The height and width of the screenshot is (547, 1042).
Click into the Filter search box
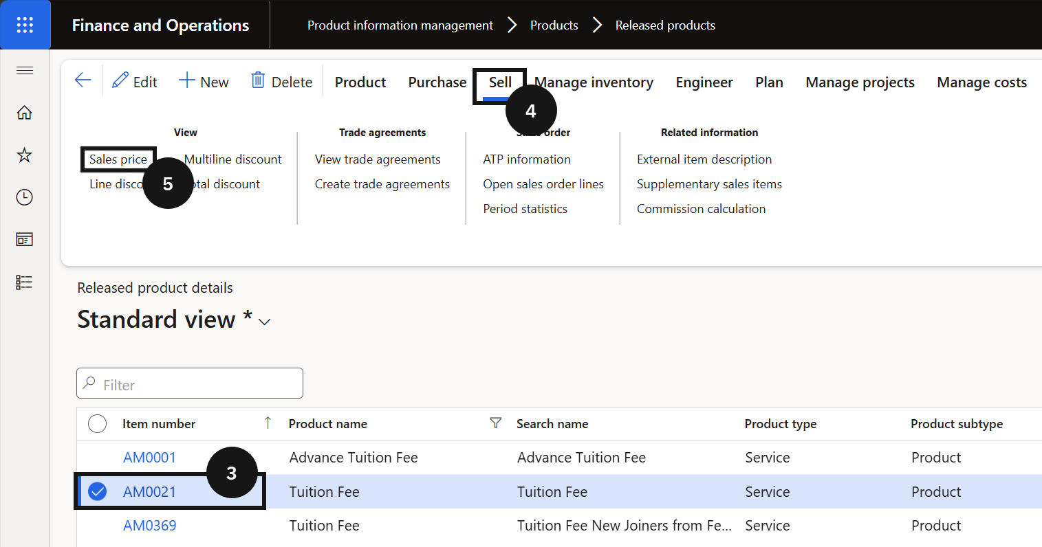point(190,383)
